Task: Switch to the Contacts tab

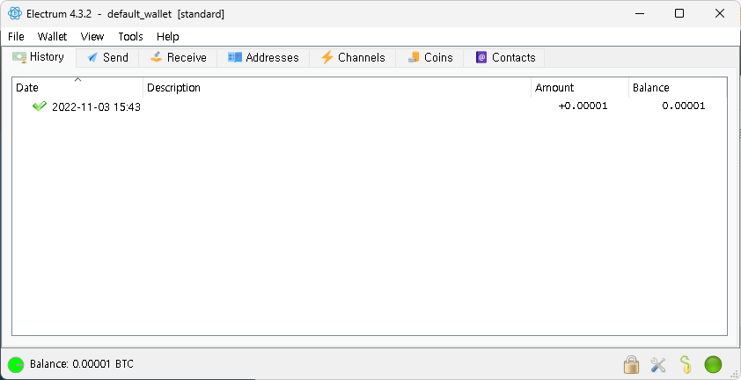Action: point(503,58)
